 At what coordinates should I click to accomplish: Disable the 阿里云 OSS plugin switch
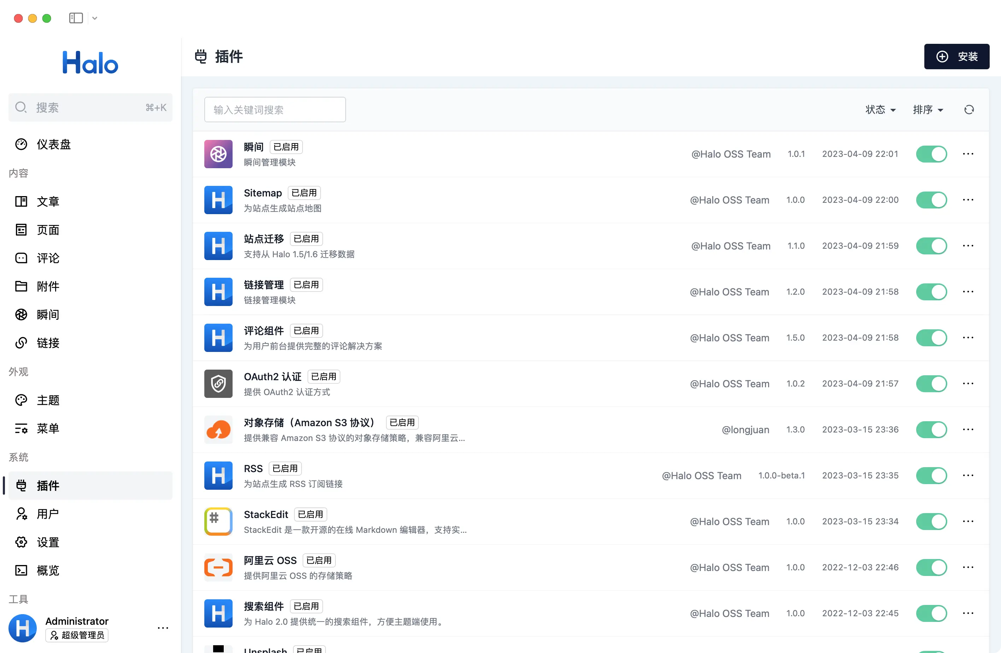tap(931, 567)
